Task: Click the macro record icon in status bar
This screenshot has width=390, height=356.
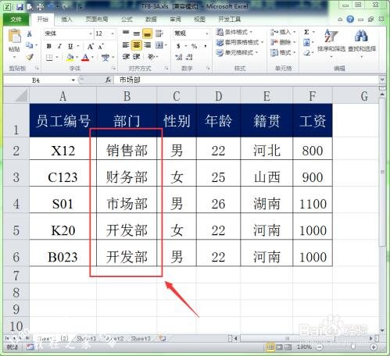Action: pyautogui.click(x=30, y=347)
